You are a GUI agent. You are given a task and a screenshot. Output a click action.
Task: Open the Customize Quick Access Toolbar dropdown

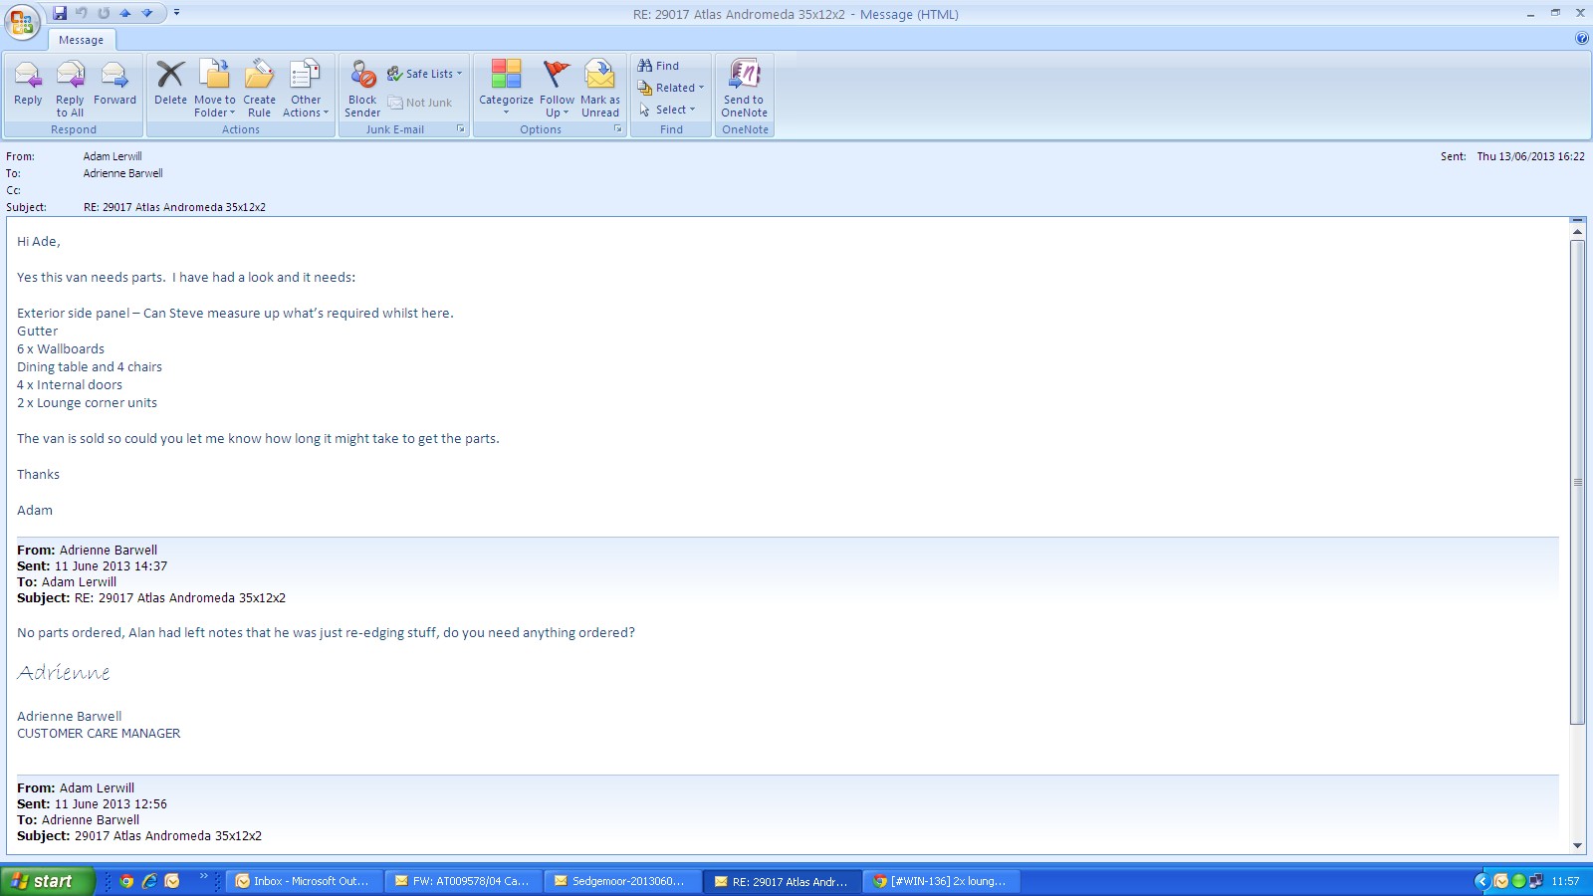click(176, 13)
